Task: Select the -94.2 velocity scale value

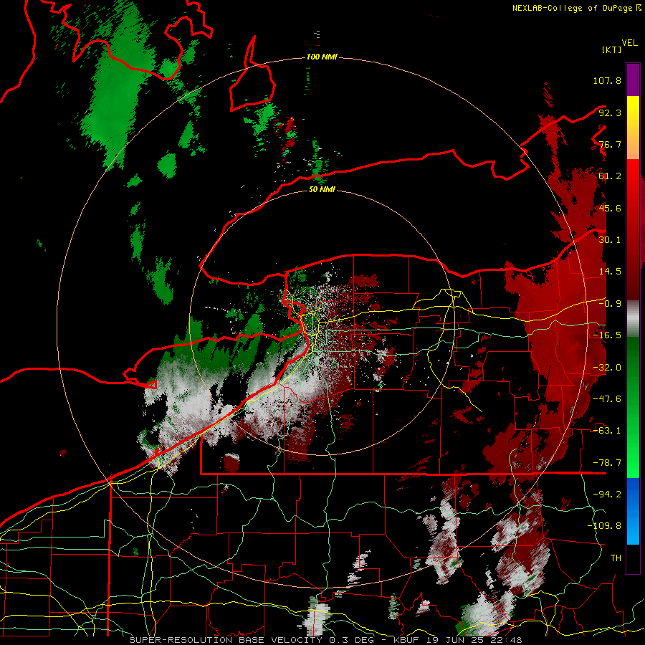Action: tap(607, 494)
